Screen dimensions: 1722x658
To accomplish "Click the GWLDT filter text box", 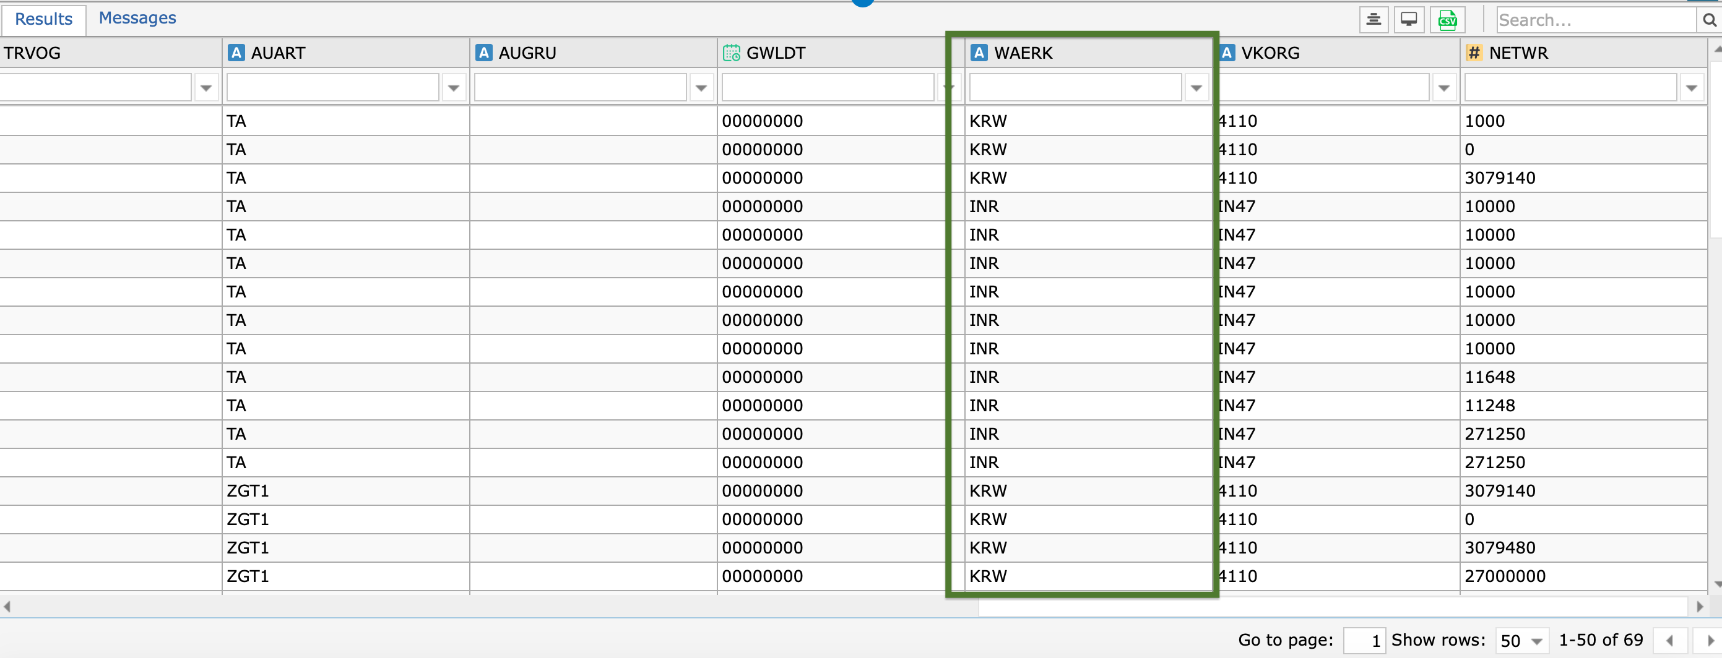I will click(x=828, y=88).
